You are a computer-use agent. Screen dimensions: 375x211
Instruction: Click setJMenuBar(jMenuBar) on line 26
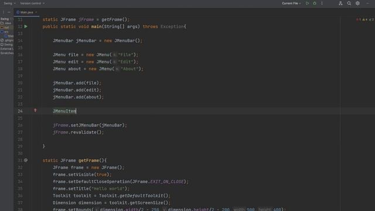[98, 125]
